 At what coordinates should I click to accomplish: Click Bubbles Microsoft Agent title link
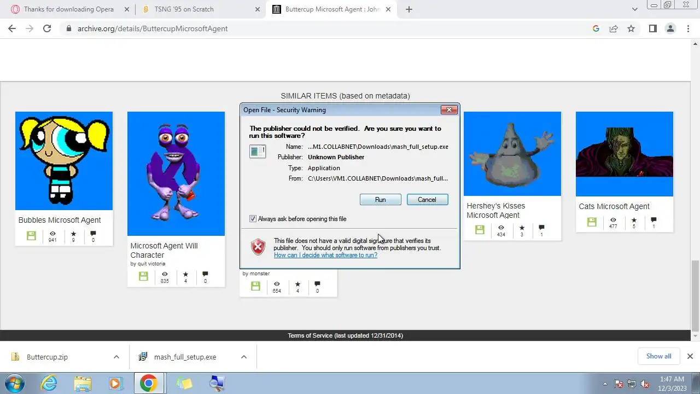60,220
